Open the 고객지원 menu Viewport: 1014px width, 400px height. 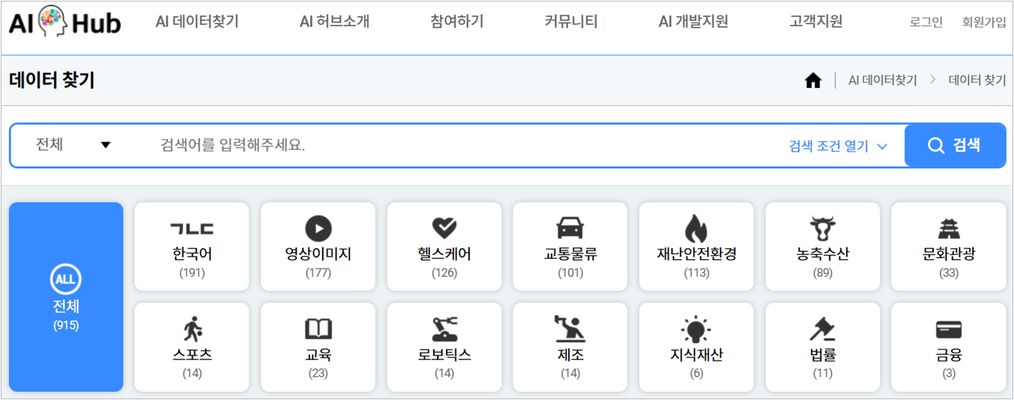tap(816, 22)
